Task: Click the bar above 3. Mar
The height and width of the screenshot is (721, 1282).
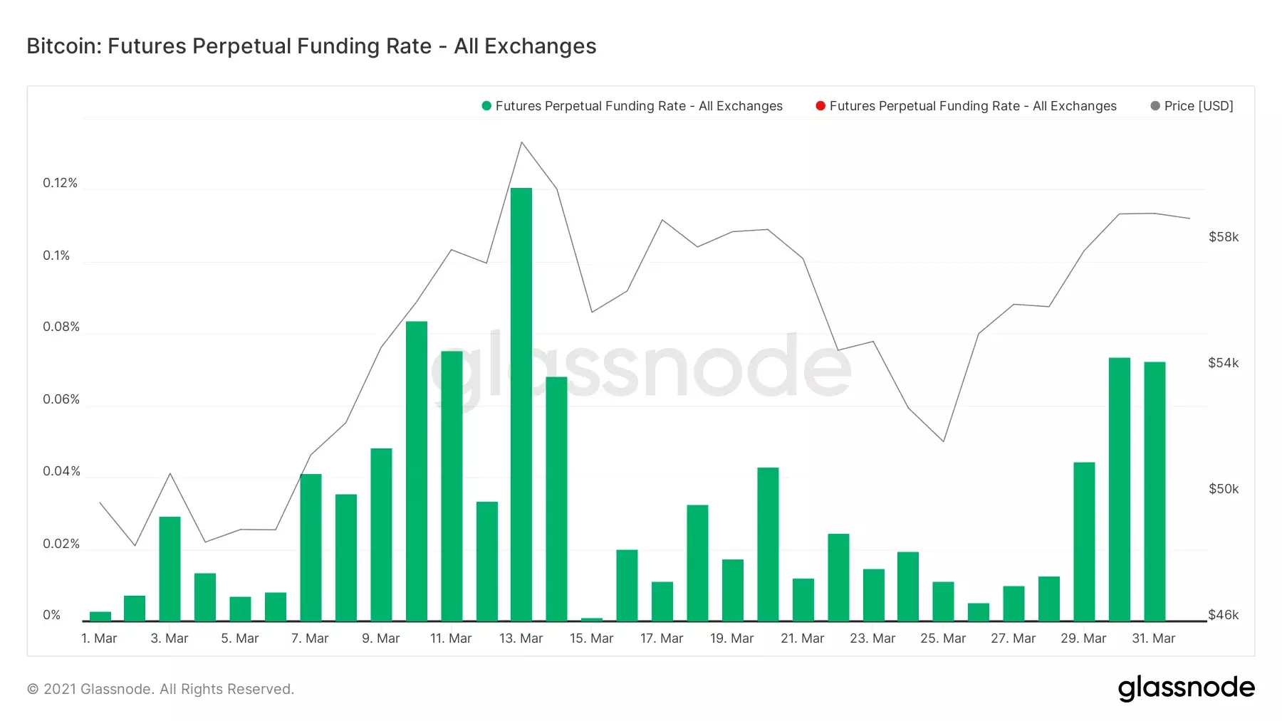Action: (x=170, y=569)
